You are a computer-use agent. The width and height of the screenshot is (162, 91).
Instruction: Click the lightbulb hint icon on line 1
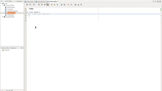(x=26, y=9)
